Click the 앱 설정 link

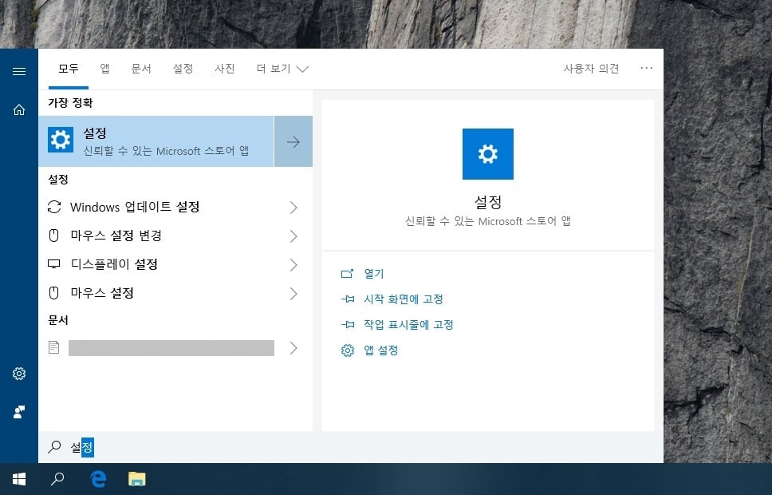[380, 350]
